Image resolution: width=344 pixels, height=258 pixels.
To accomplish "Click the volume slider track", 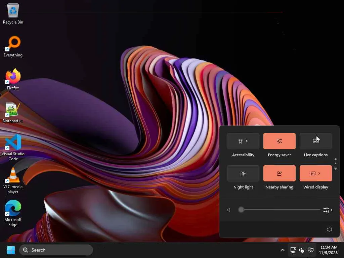I will (x=279, y=210).
